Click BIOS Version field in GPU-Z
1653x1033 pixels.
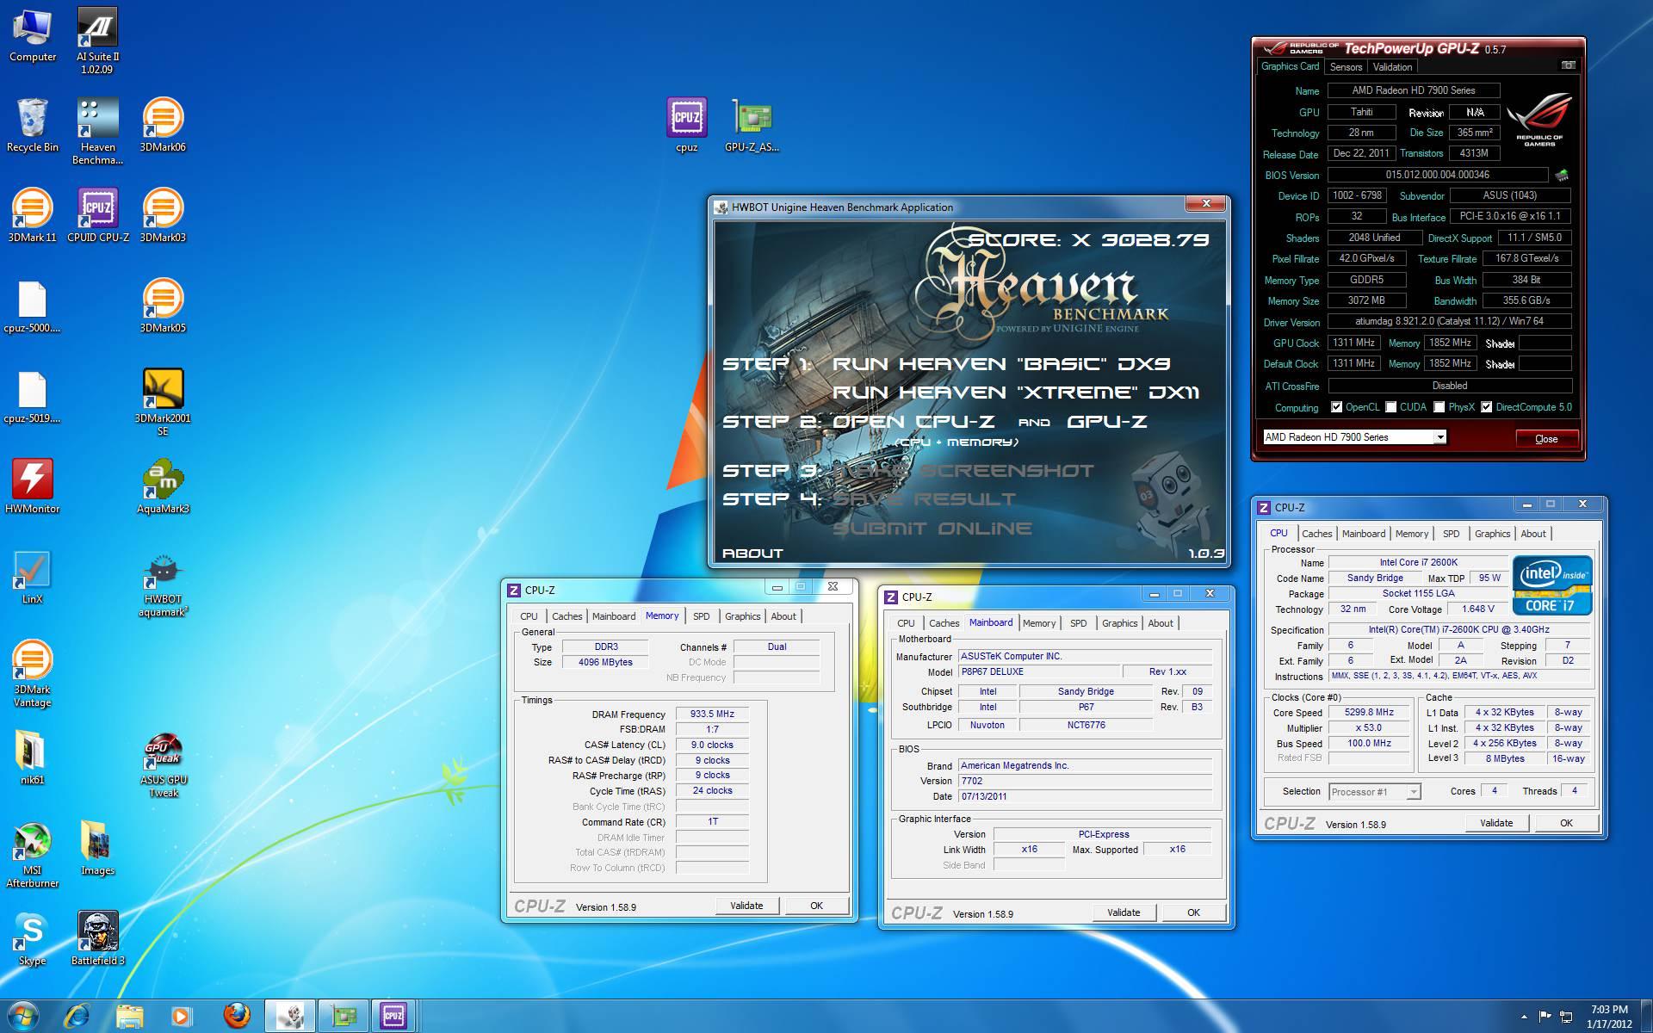(1437, 175)
